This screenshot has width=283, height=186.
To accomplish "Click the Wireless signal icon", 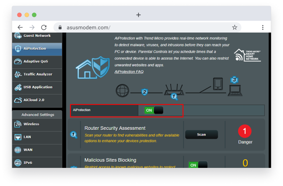I will click(18, 124).
